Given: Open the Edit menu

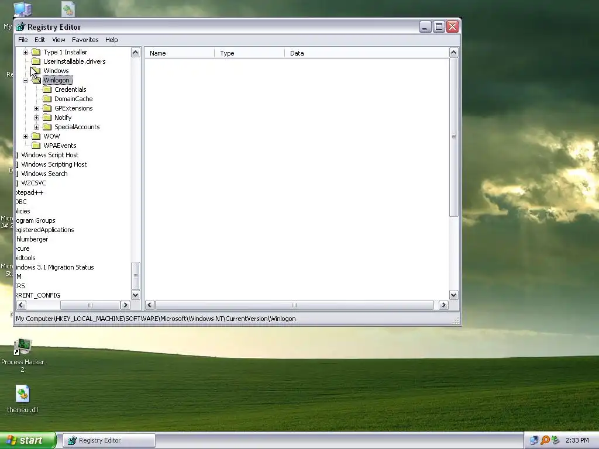Looking at the screenshot, I should (40, 40).
